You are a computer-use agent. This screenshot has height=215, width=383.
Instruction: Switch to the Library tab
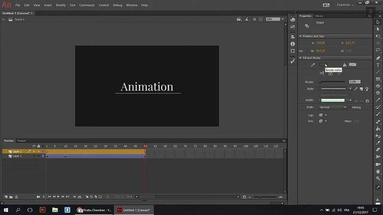tap(319, 16)
